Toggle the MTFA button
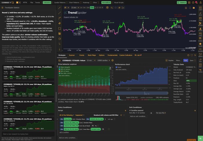 click(x=25, y=2)
